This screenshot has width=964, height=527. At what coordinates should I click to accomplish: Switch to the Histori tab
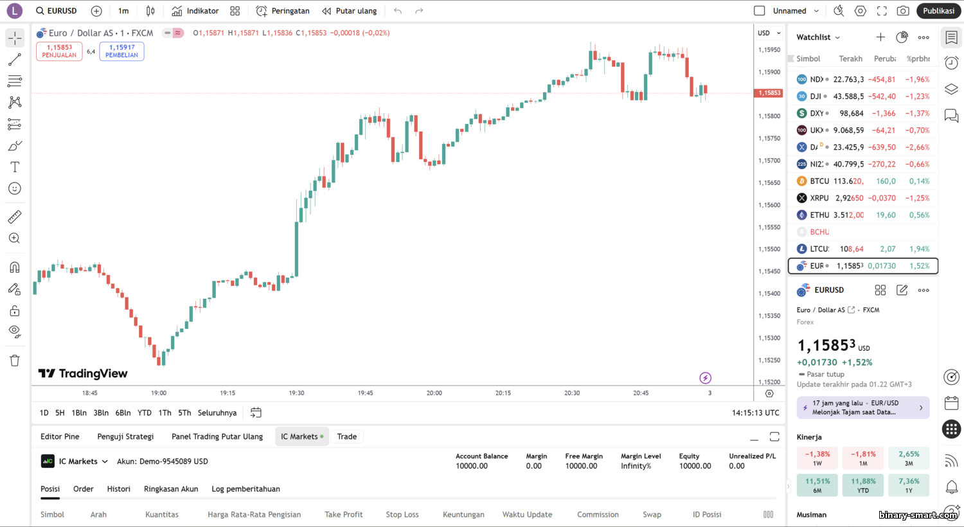point(118,489)
